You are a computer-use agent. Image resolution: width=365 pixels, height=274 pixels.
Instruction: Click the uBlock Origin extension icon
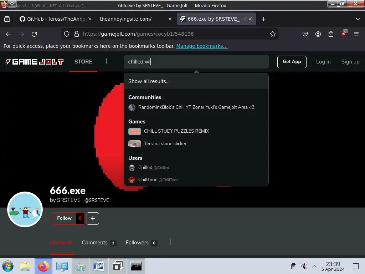click(x=344, y=34)
